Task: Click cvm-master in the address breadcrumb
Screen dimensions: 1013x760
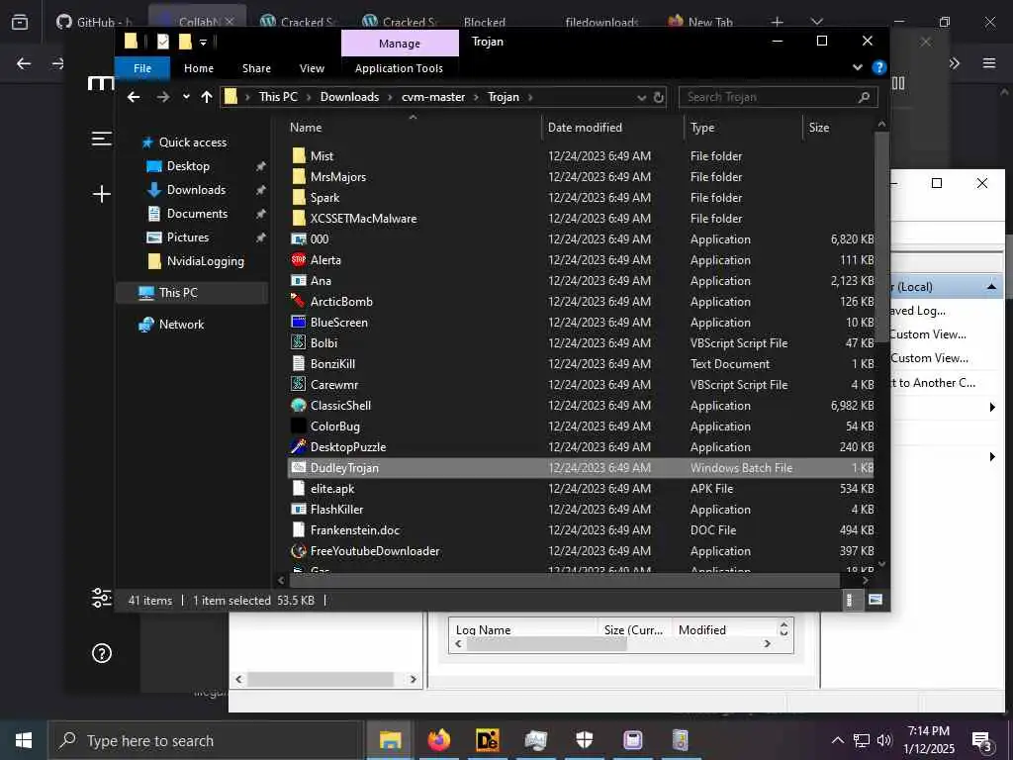Action: coord(433,97)
